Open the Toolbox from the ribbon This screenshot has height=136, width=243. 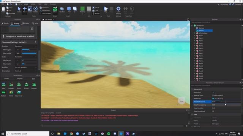[x=62, y=9]
